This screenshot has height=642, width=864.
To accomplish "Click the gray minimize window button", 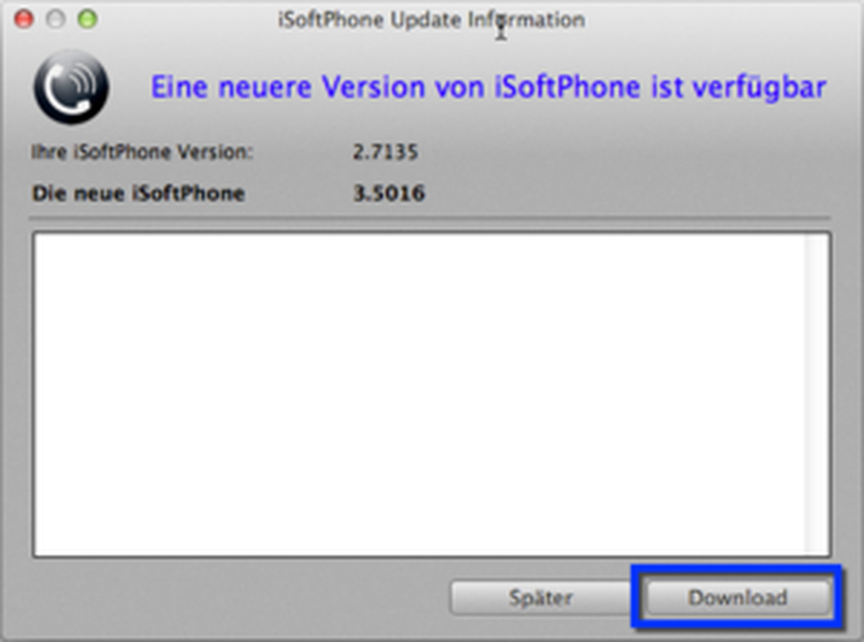I will pyautogui.click(x=56, y=19).
